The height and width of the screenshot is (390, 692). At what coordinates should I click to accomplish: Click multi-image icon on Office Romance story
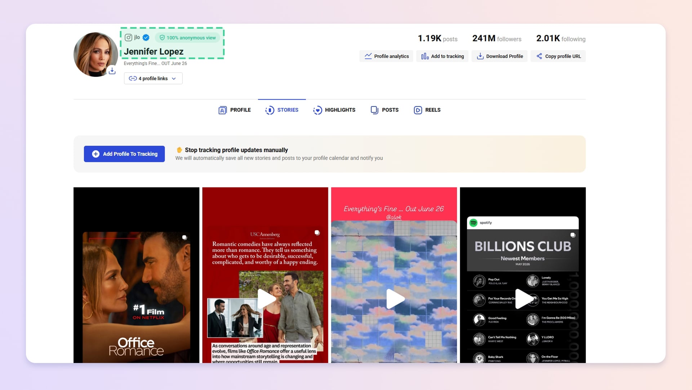(x=185, y=237)
